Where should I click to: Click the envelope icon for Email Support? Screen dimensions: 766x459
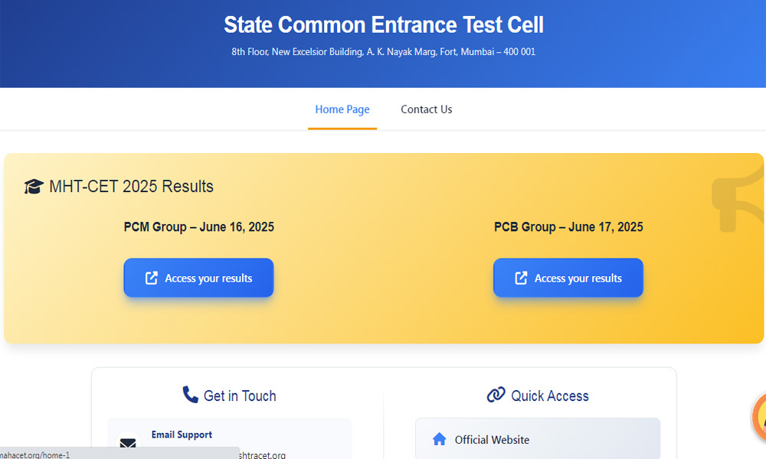click(128, 444)
